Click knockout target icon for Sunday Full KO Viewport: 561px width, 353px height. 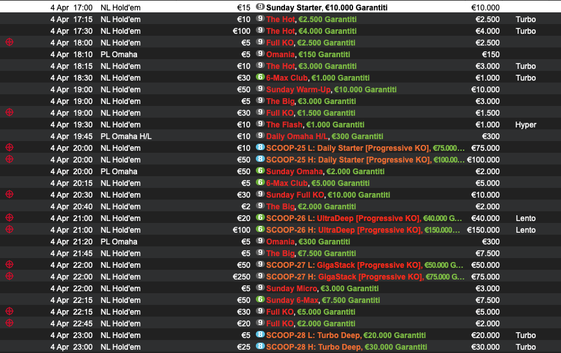pyautogui.click(x=10, y=194)
